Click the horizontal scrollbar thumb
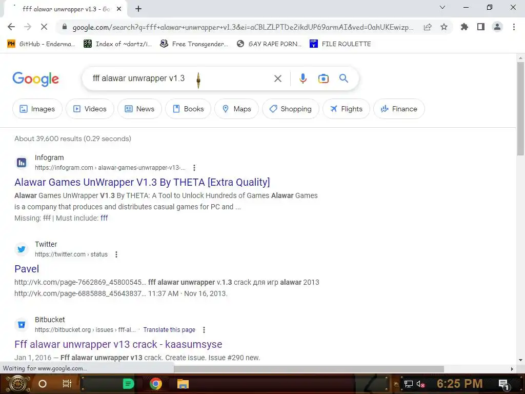Viewport: 525px width, 394px height. pyautogui.click(x=309, y=369)
